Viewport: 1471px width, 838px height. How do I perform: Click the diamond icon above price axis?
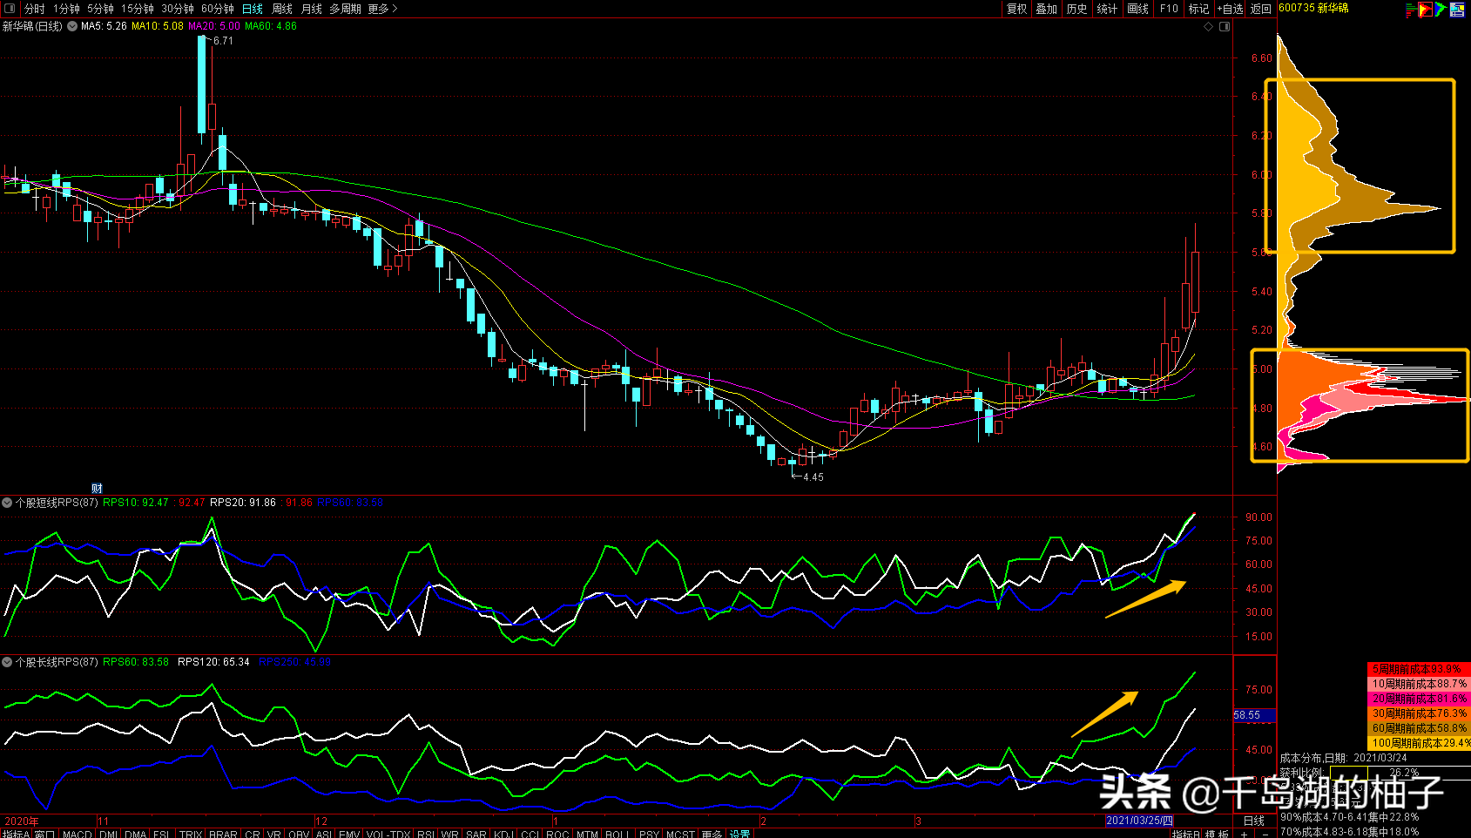pos(1208,27)
